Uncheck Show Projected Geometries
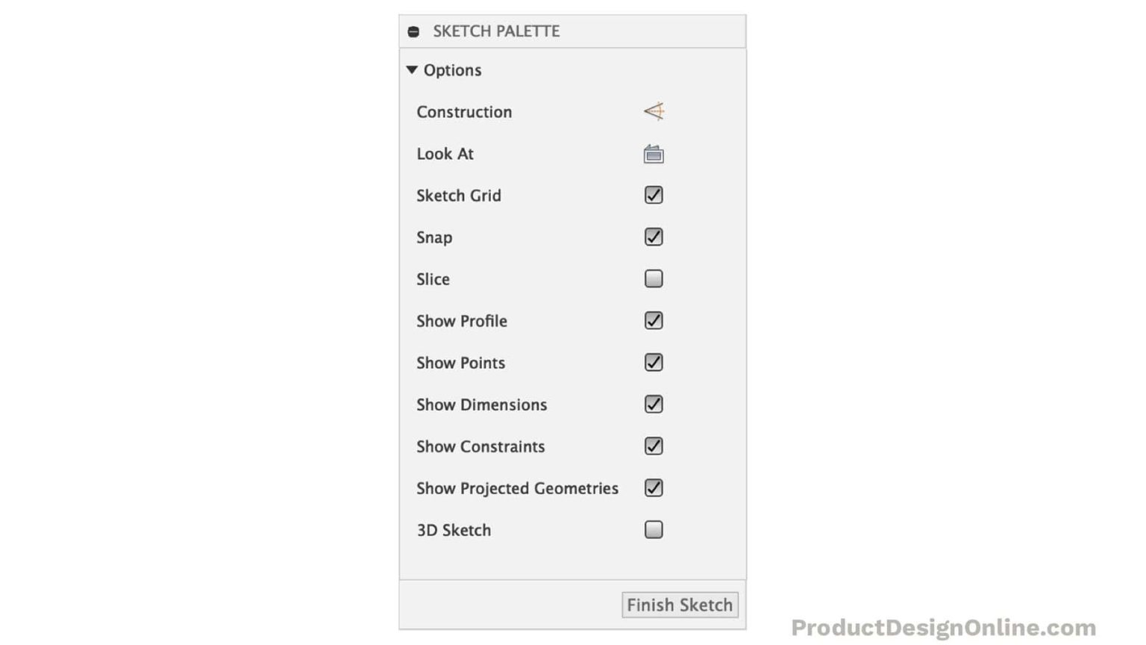Screen dimensions: 1146x645 [x=653, y=487]
